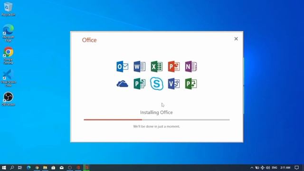Click the highlighted Office installer taskbar icon

point(86,168)
